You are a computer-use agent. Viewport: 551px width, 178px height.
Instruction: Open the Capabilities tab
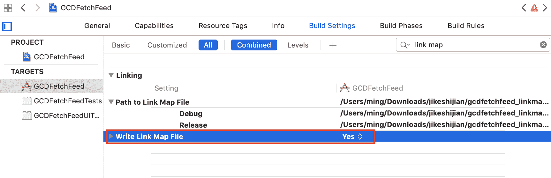click(x=154, y=26)
